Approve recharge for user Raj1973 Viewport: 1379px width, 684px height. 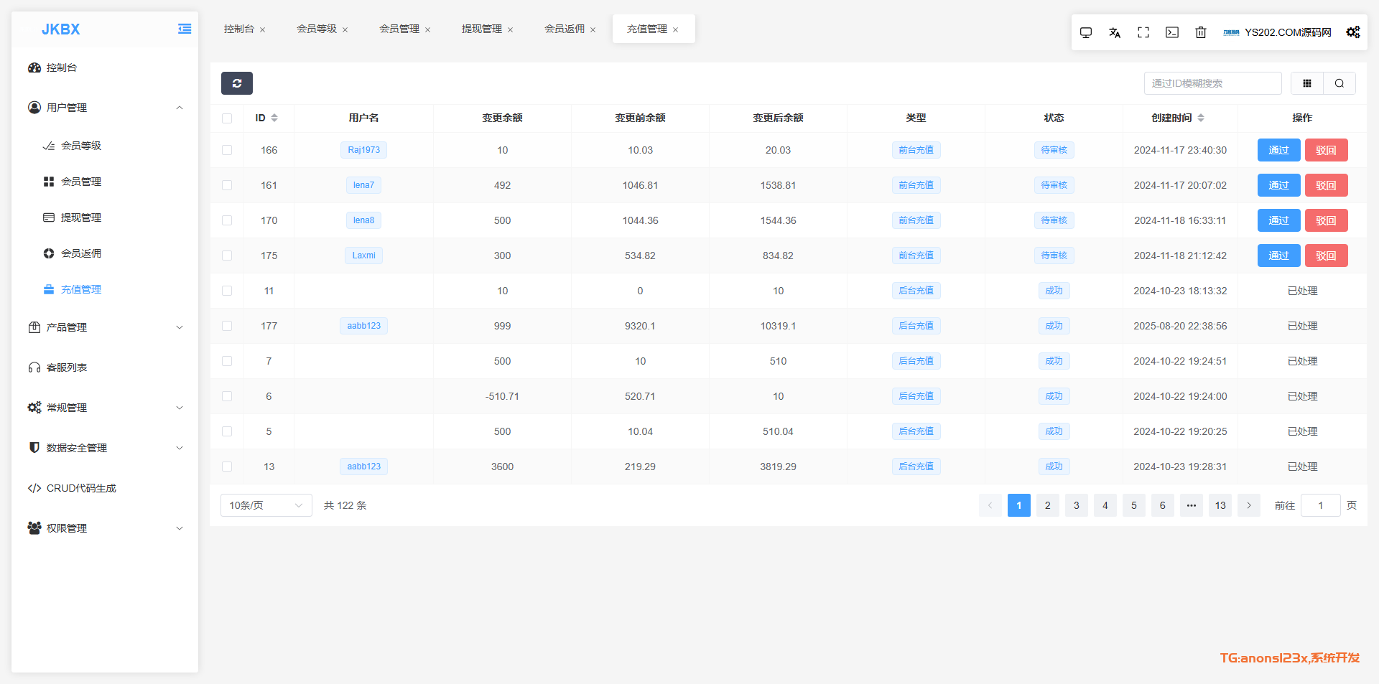(x=1278, y=150)
